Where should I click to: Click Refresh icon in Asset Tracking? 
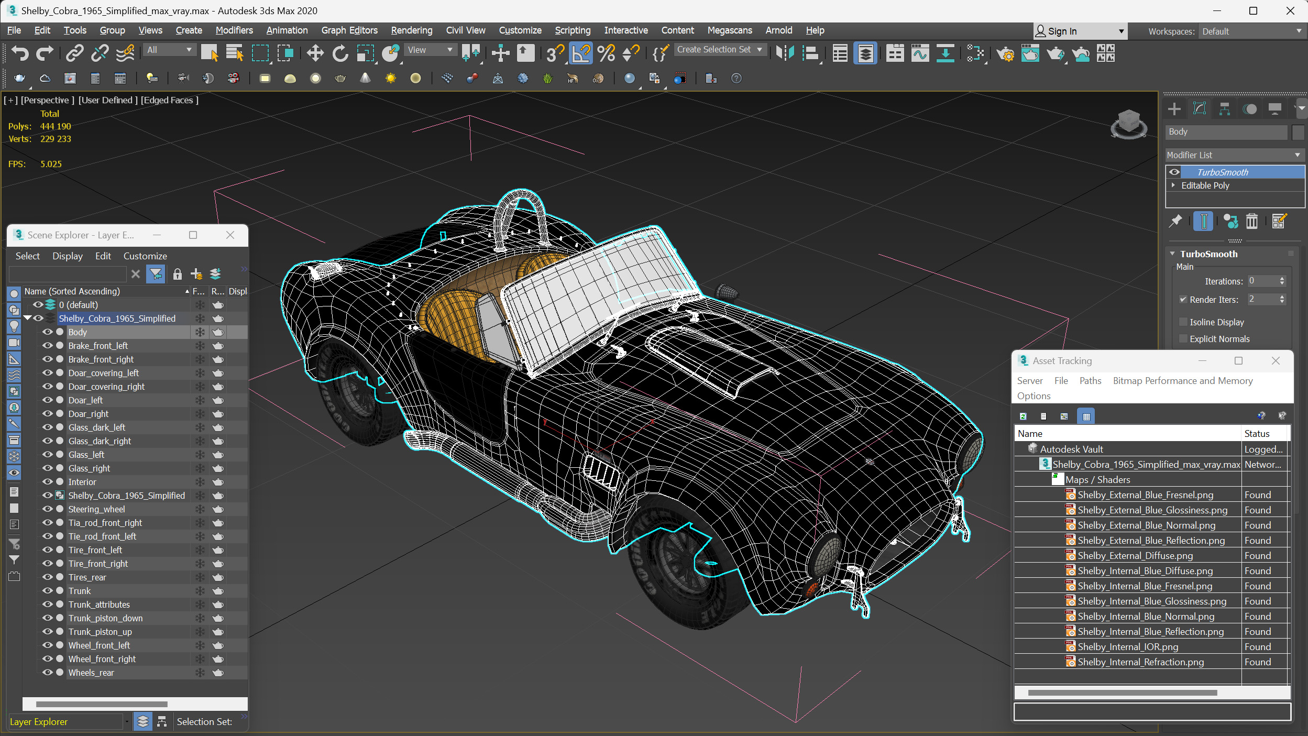click(1023, 416)
